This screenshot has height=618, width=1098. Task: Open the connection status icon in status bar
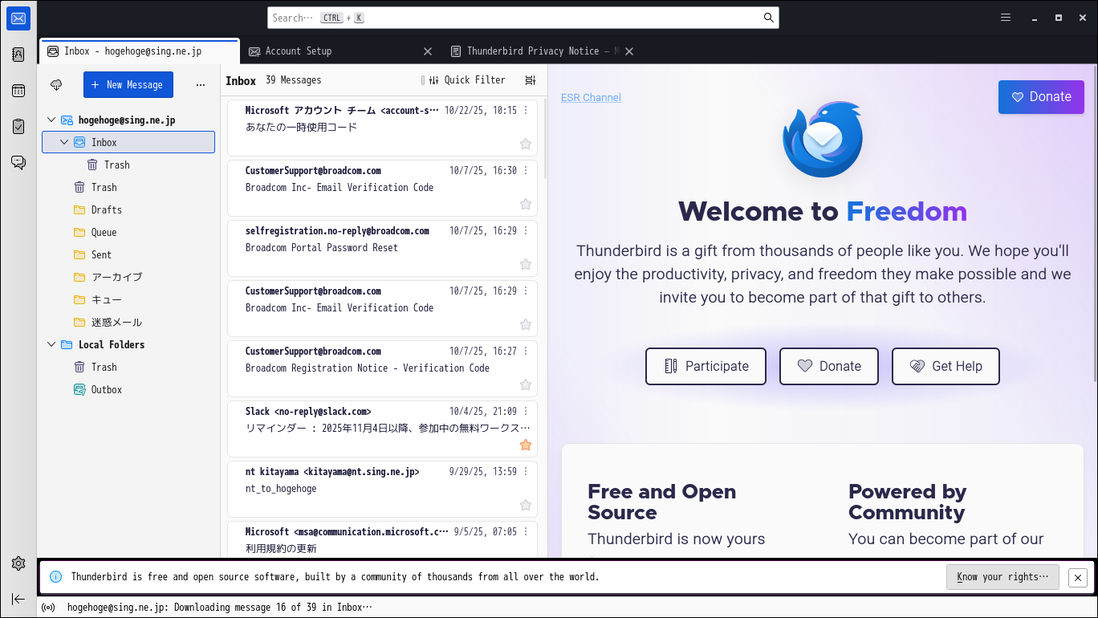pyautogui.click(x=49, y=608)
